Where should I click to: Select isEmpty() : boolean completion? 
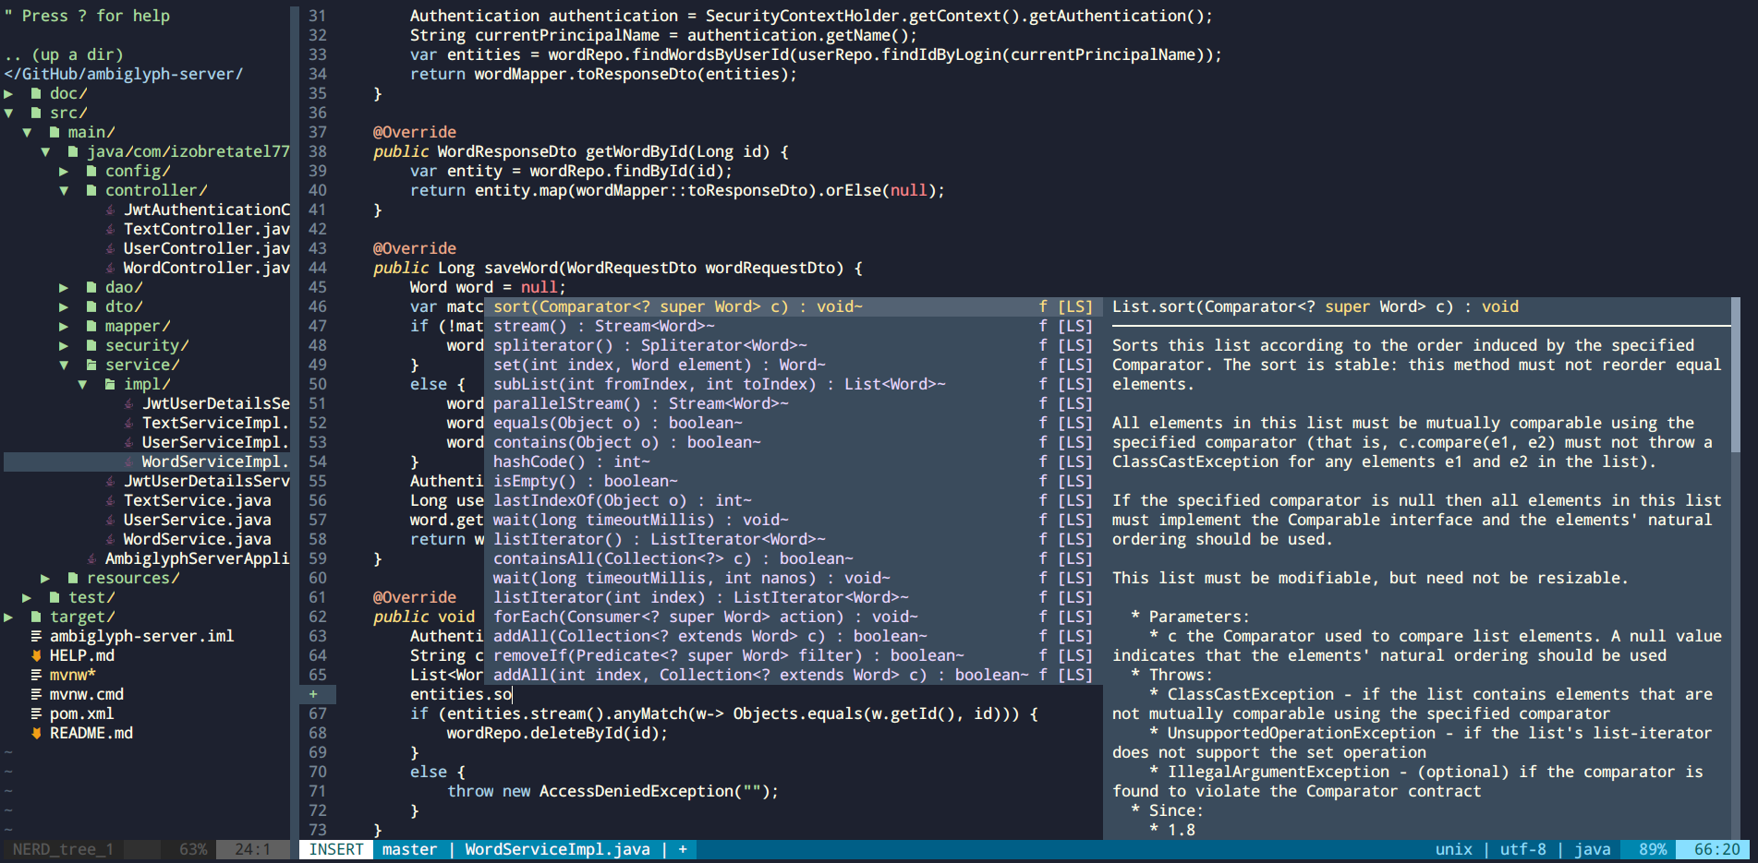[x=794, y=481]
